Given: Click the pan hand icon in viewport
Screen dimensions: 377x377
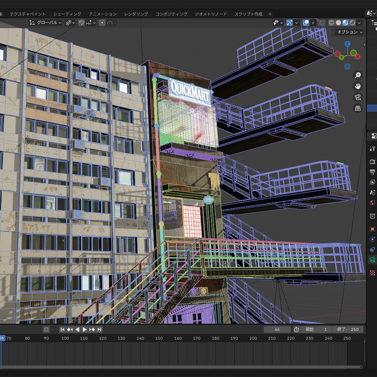Looking at the screenshot, I should pos(358,86).
